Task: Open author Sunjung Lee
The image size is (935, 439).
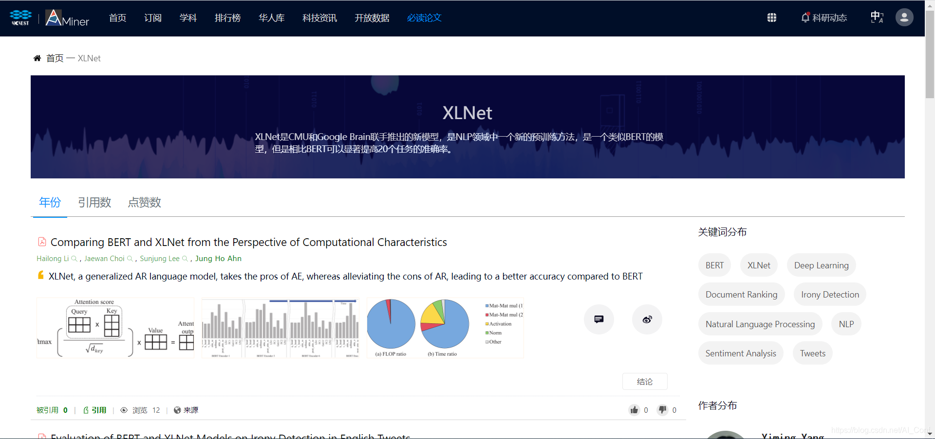Action: 160,259
